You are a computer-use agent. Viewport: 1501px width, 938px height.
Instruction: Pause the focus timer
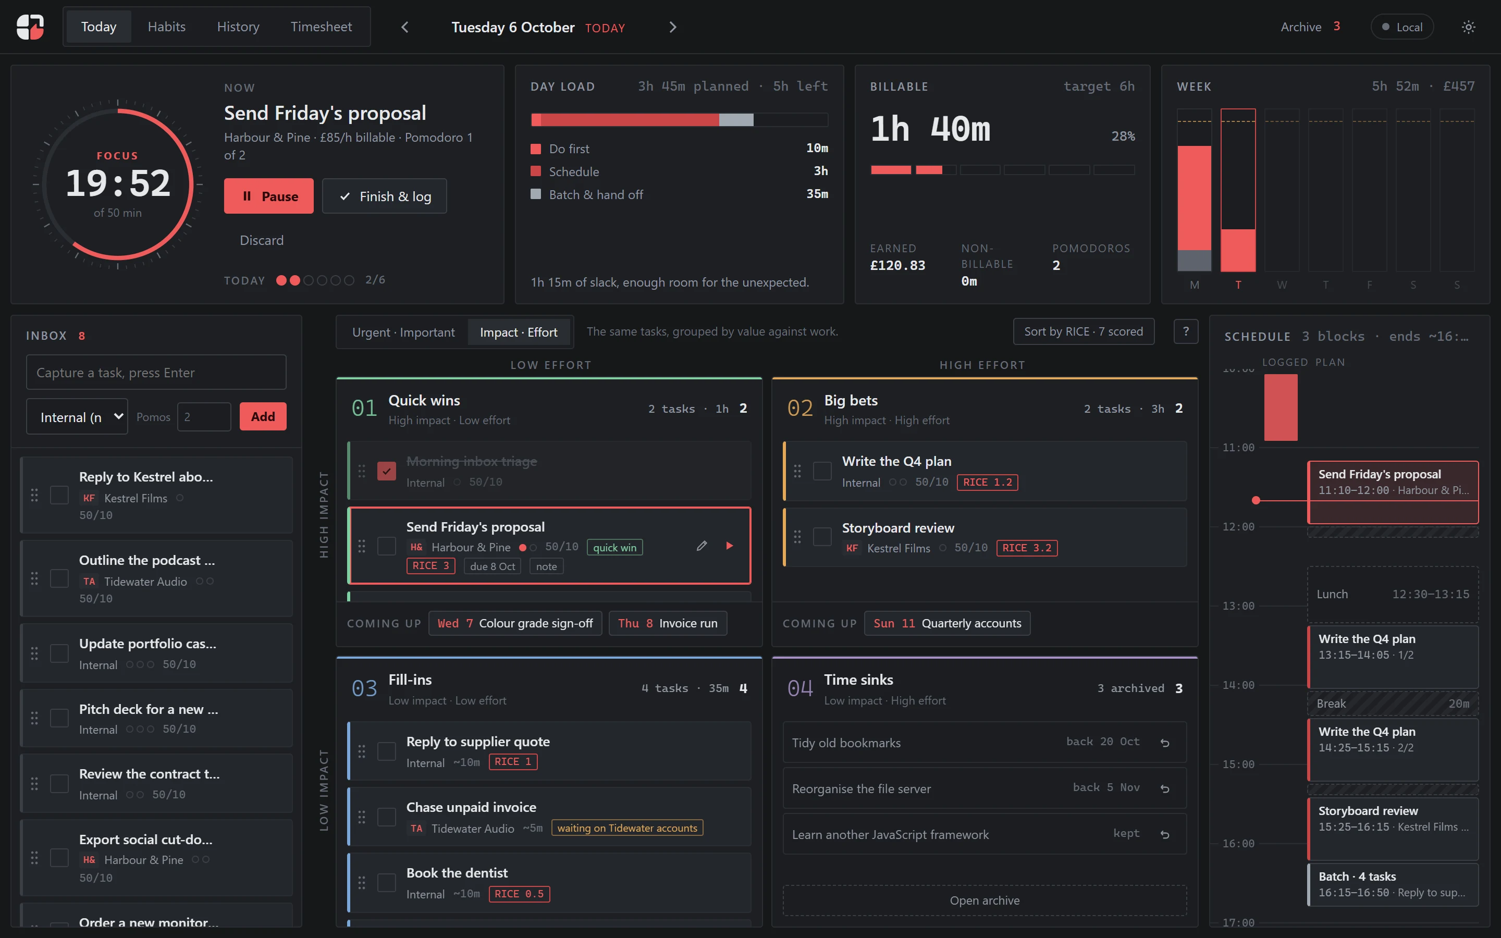pyautogui.click(x=268, y=196)
